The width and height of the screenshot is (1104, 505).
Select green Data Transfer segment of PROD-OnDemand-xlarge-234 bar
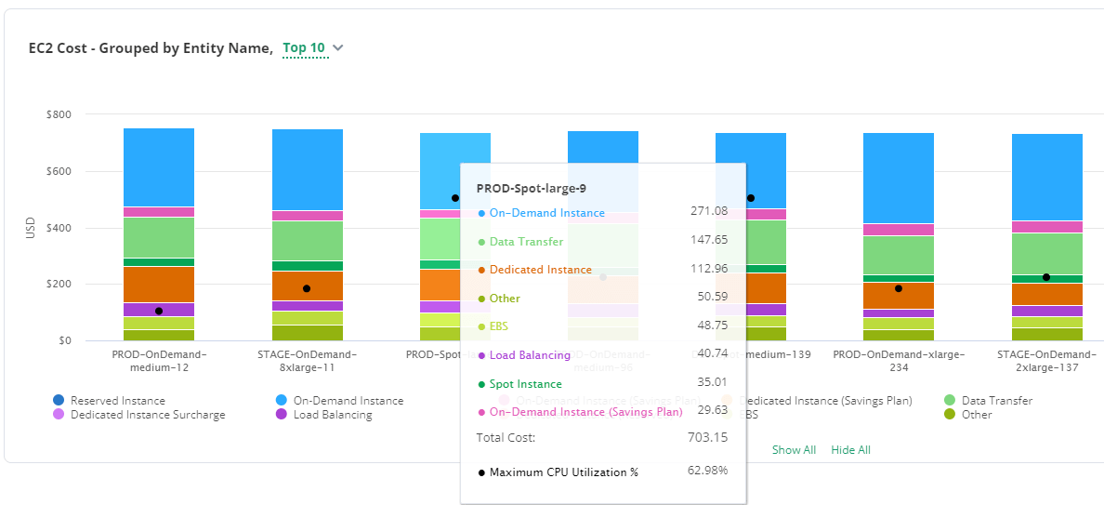pos(899,255)
